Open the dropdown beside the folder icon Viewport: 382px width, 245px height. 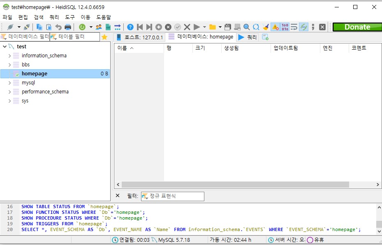pos(220,27)
